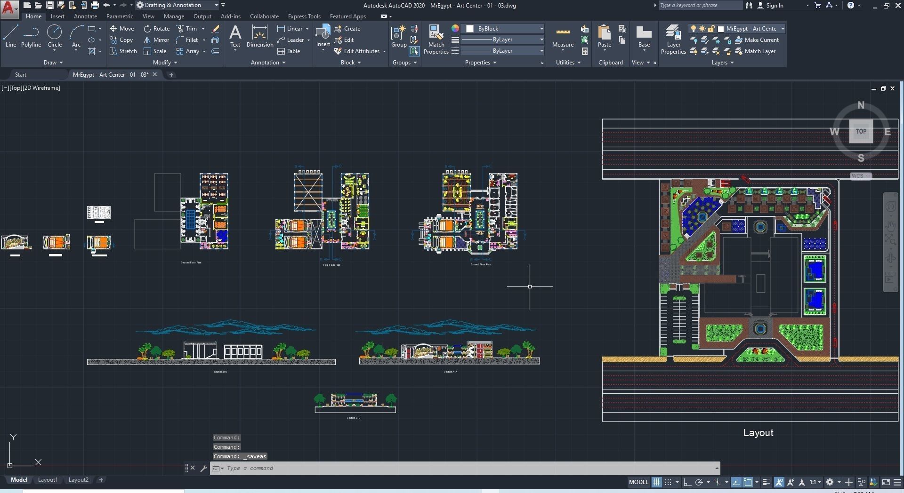Insert a Table from Annotation panel
Image resolution: width=904 pixels, height=493 pixels.
(289, 51)
